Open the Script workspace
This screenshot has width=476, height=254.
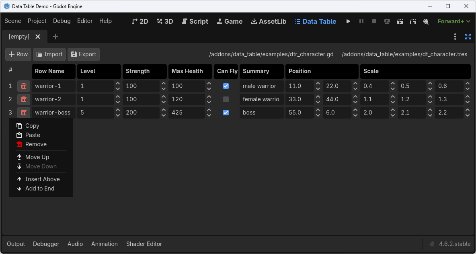(x=195, y=21)
